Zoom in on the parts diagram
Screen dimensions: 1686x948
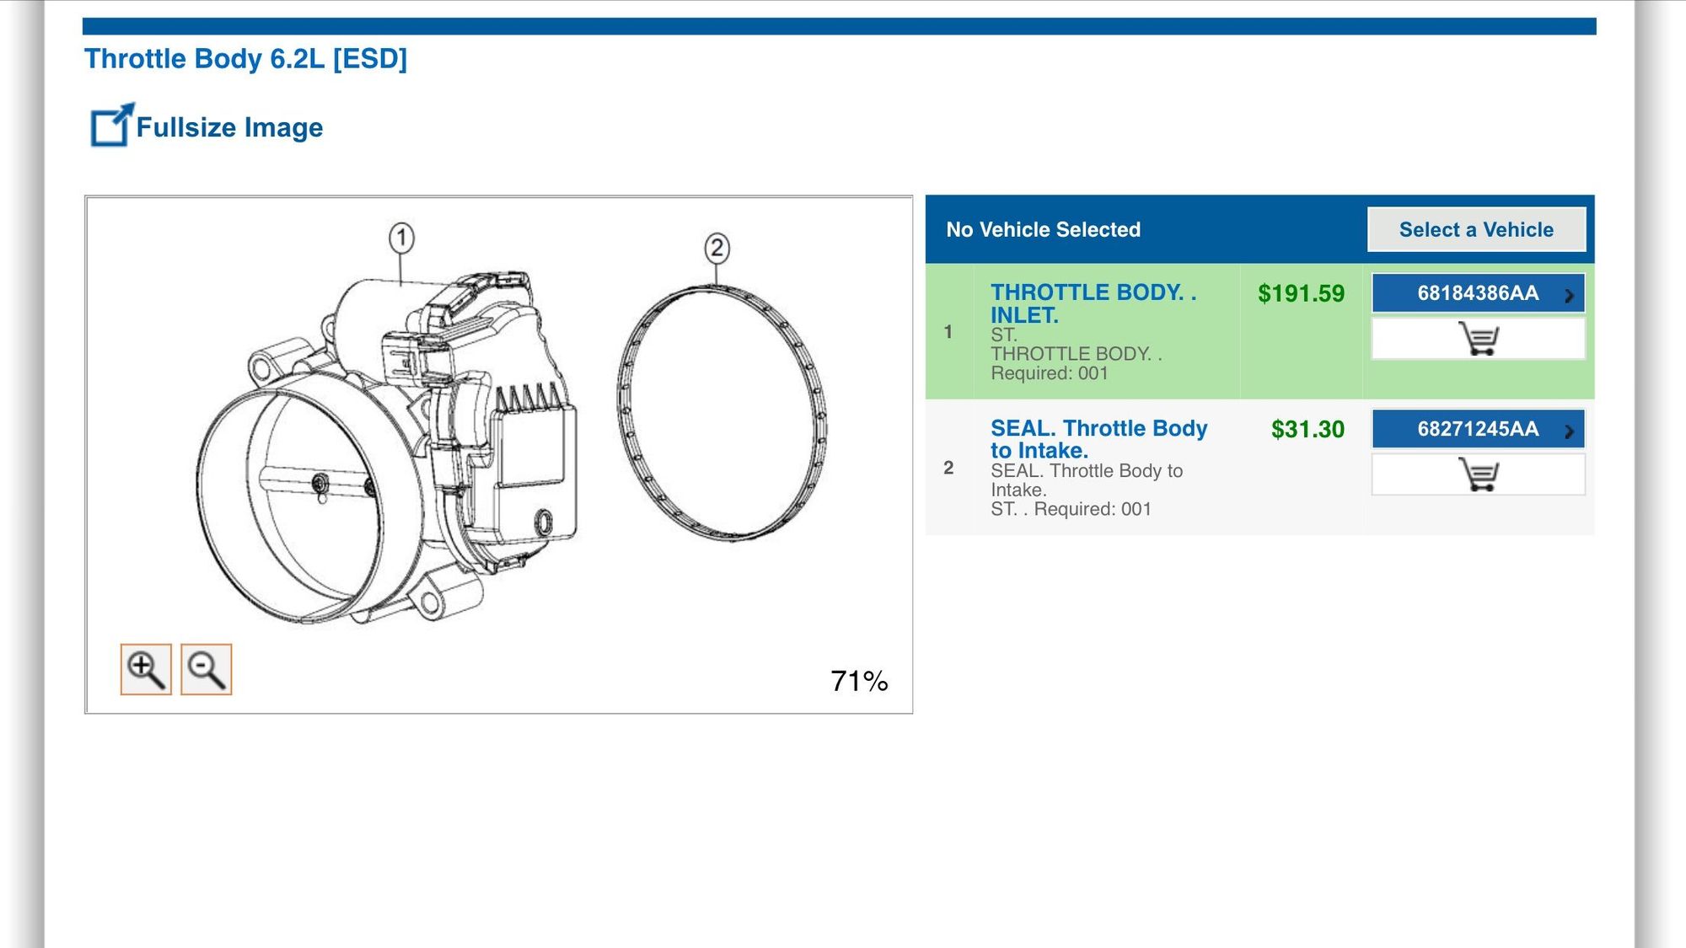point(146,670)
